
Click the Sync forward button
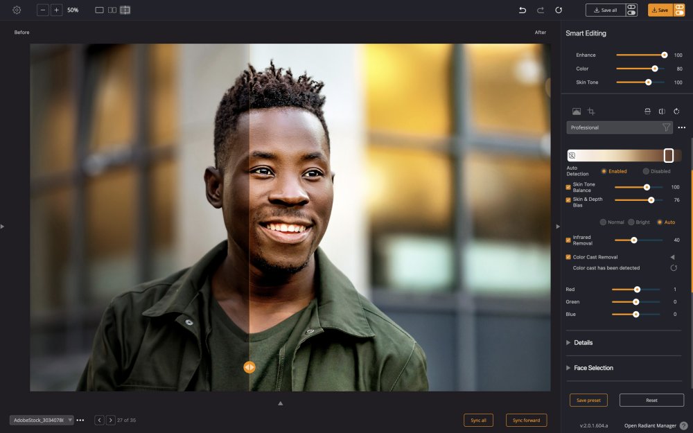point(526,421)
